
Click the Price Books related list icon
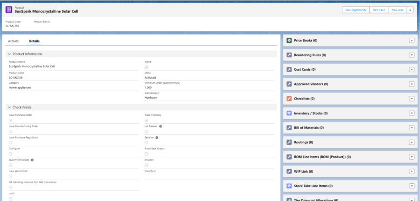289,41
